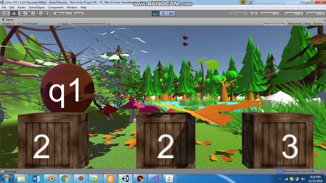Open the Free Aspect dropdown
326x183 pixels.
[41, 24]
